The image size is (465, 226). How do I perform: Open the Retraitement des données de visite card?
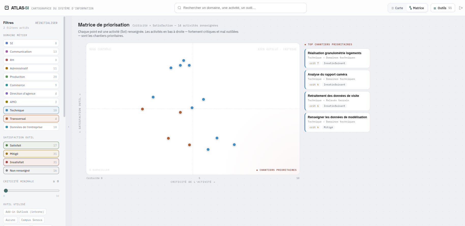tap(337, 101)
